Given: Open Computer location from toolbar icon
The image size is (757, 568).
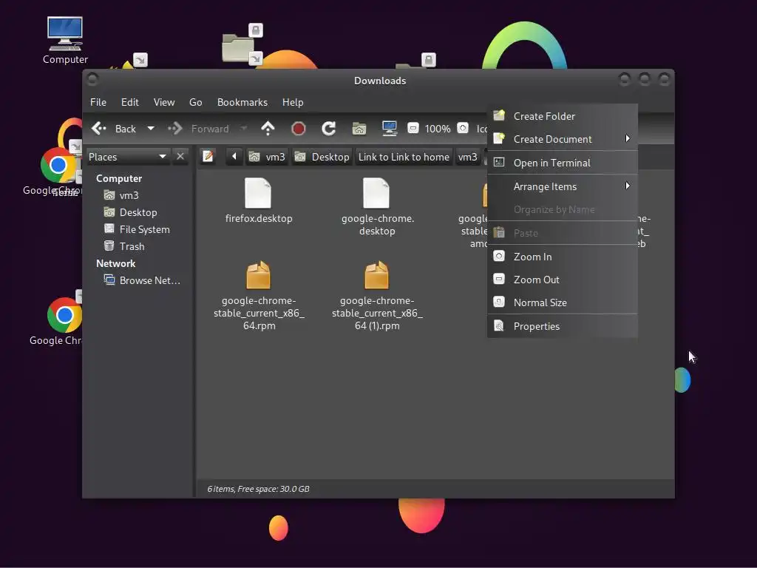Looking at the screenshot, I should 389,128.
